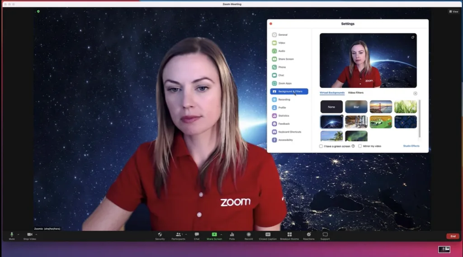Expand audio options arrow beside Mute
Viewport: 463px width, 257px height.
click(18, 234)
